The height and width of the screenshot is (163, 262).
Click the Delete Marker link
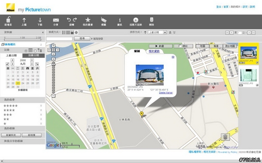click(166, 93)
